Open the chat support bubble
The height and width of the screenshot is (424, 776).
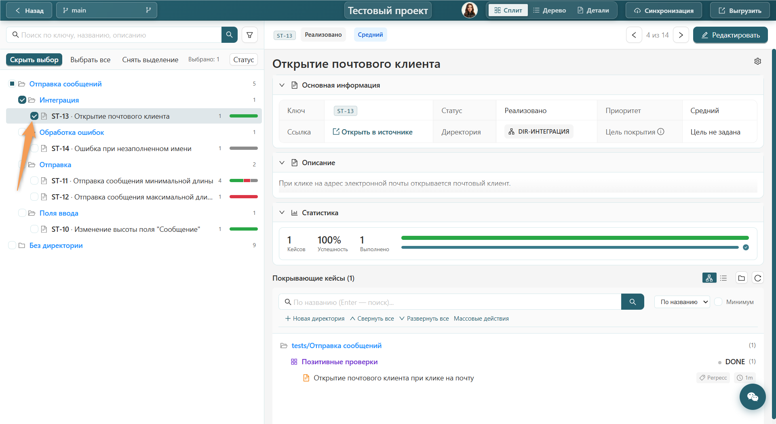[753, 397]
